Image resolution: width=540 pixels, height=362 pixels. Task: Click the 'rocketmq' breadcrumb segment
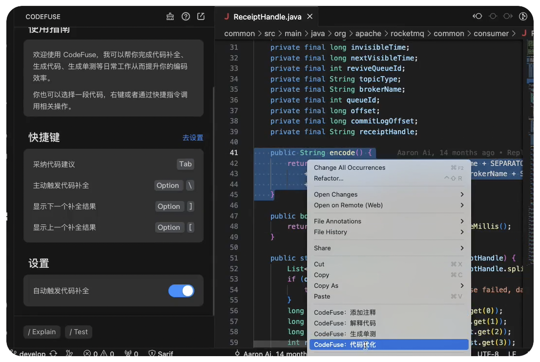tap(407, 33)
